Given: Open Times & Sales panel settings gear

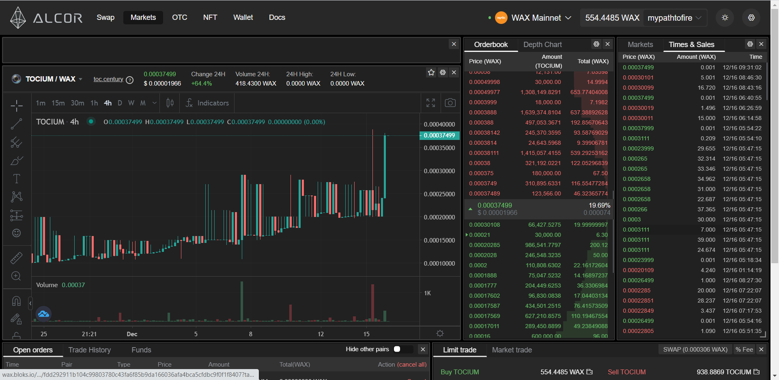Looking at the screenshot, I should pyautogui.click(x=750, y=44).
